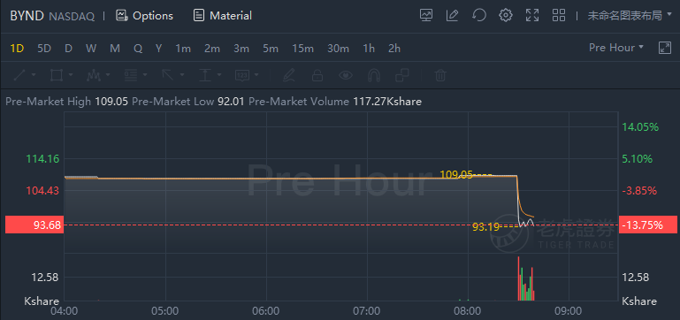
Task: Enter fullscreen with the expand arrows icon
Action: (x=532, y=16)
